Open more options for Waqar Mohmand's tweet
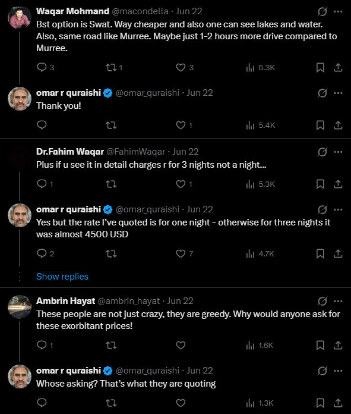This screenshot has height=414, width=351. pos(338,12)
